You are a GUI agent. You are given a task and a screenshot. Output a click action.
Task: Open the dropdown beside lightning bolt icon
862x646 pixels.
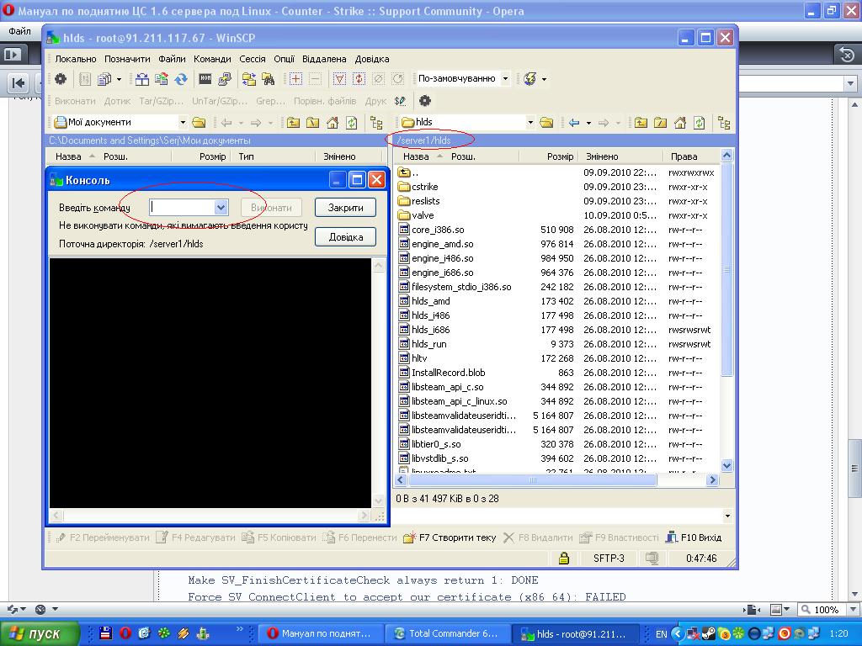(x=545, y=79)
